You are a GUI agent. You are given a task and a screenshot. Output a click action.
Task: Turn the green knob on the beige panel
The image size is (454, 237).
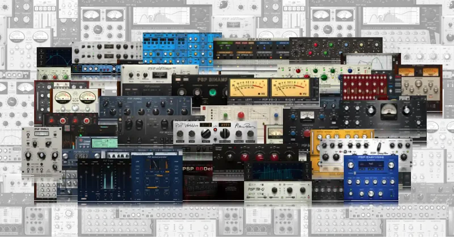(225, 116)
